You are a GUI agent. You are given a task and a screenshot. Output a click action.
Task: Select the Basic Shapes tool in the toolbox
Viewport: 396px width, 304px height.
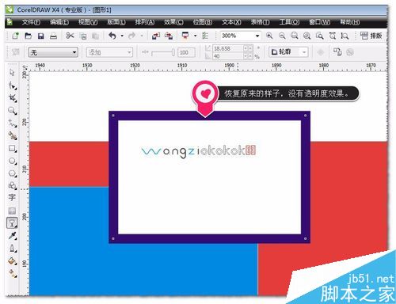click(12, 186)
